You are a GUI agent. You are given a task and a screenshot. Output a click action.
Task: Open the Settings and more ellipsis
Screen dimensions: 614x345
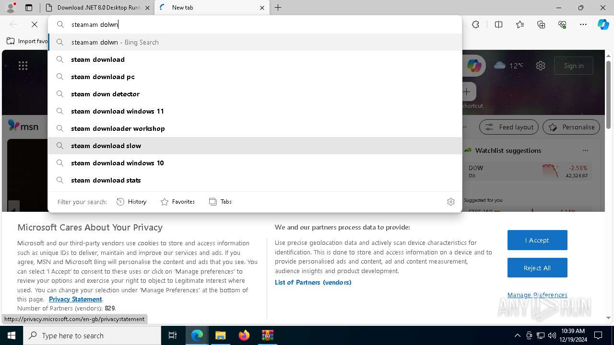click(583, 24)
